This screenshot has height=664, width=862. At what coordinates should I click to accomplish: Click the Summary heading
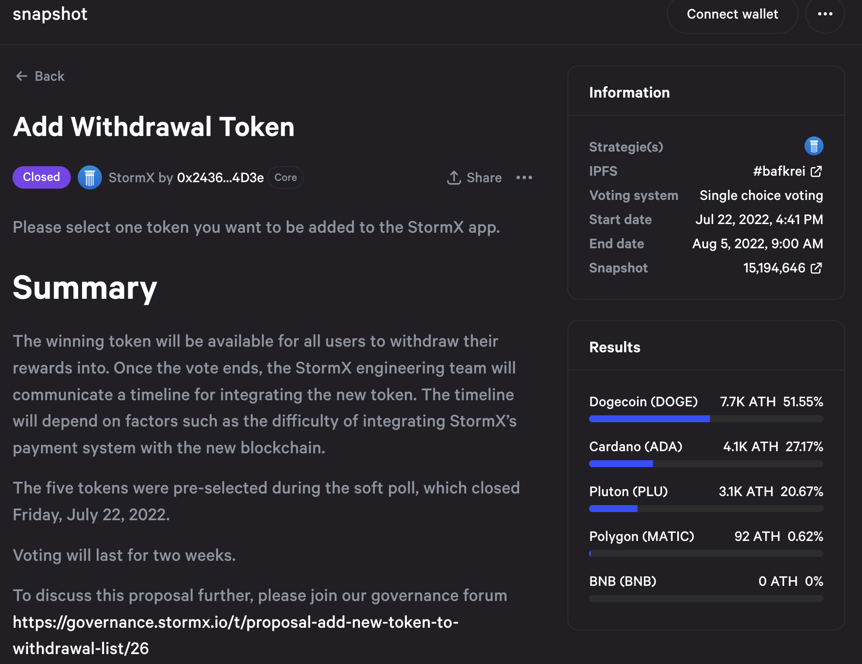(x=85, y=288)
